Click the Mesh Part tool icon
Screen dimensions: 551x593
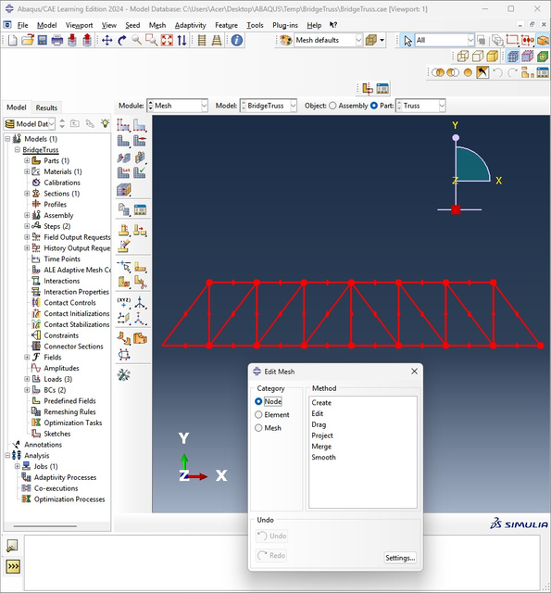[123, 141]
